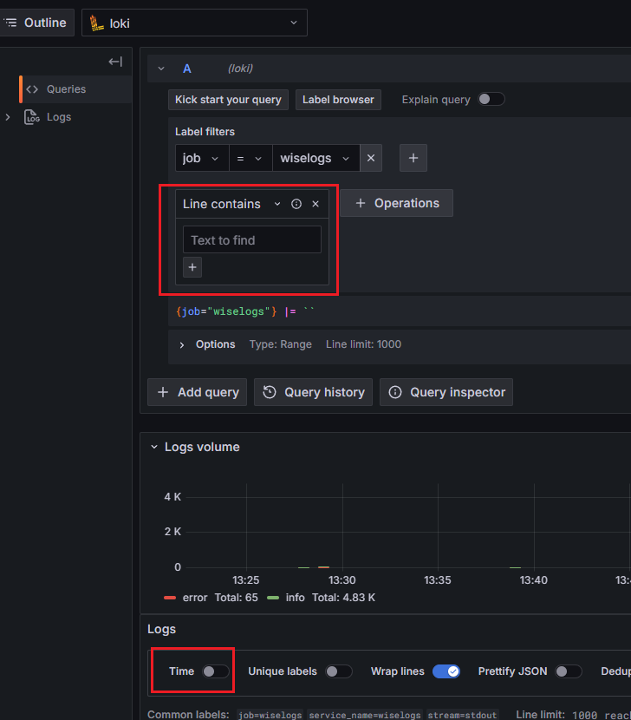The width and height of the screenshot is (631, 720).
Task: Open the loki data source dropdown
Action: click(194, 23)
